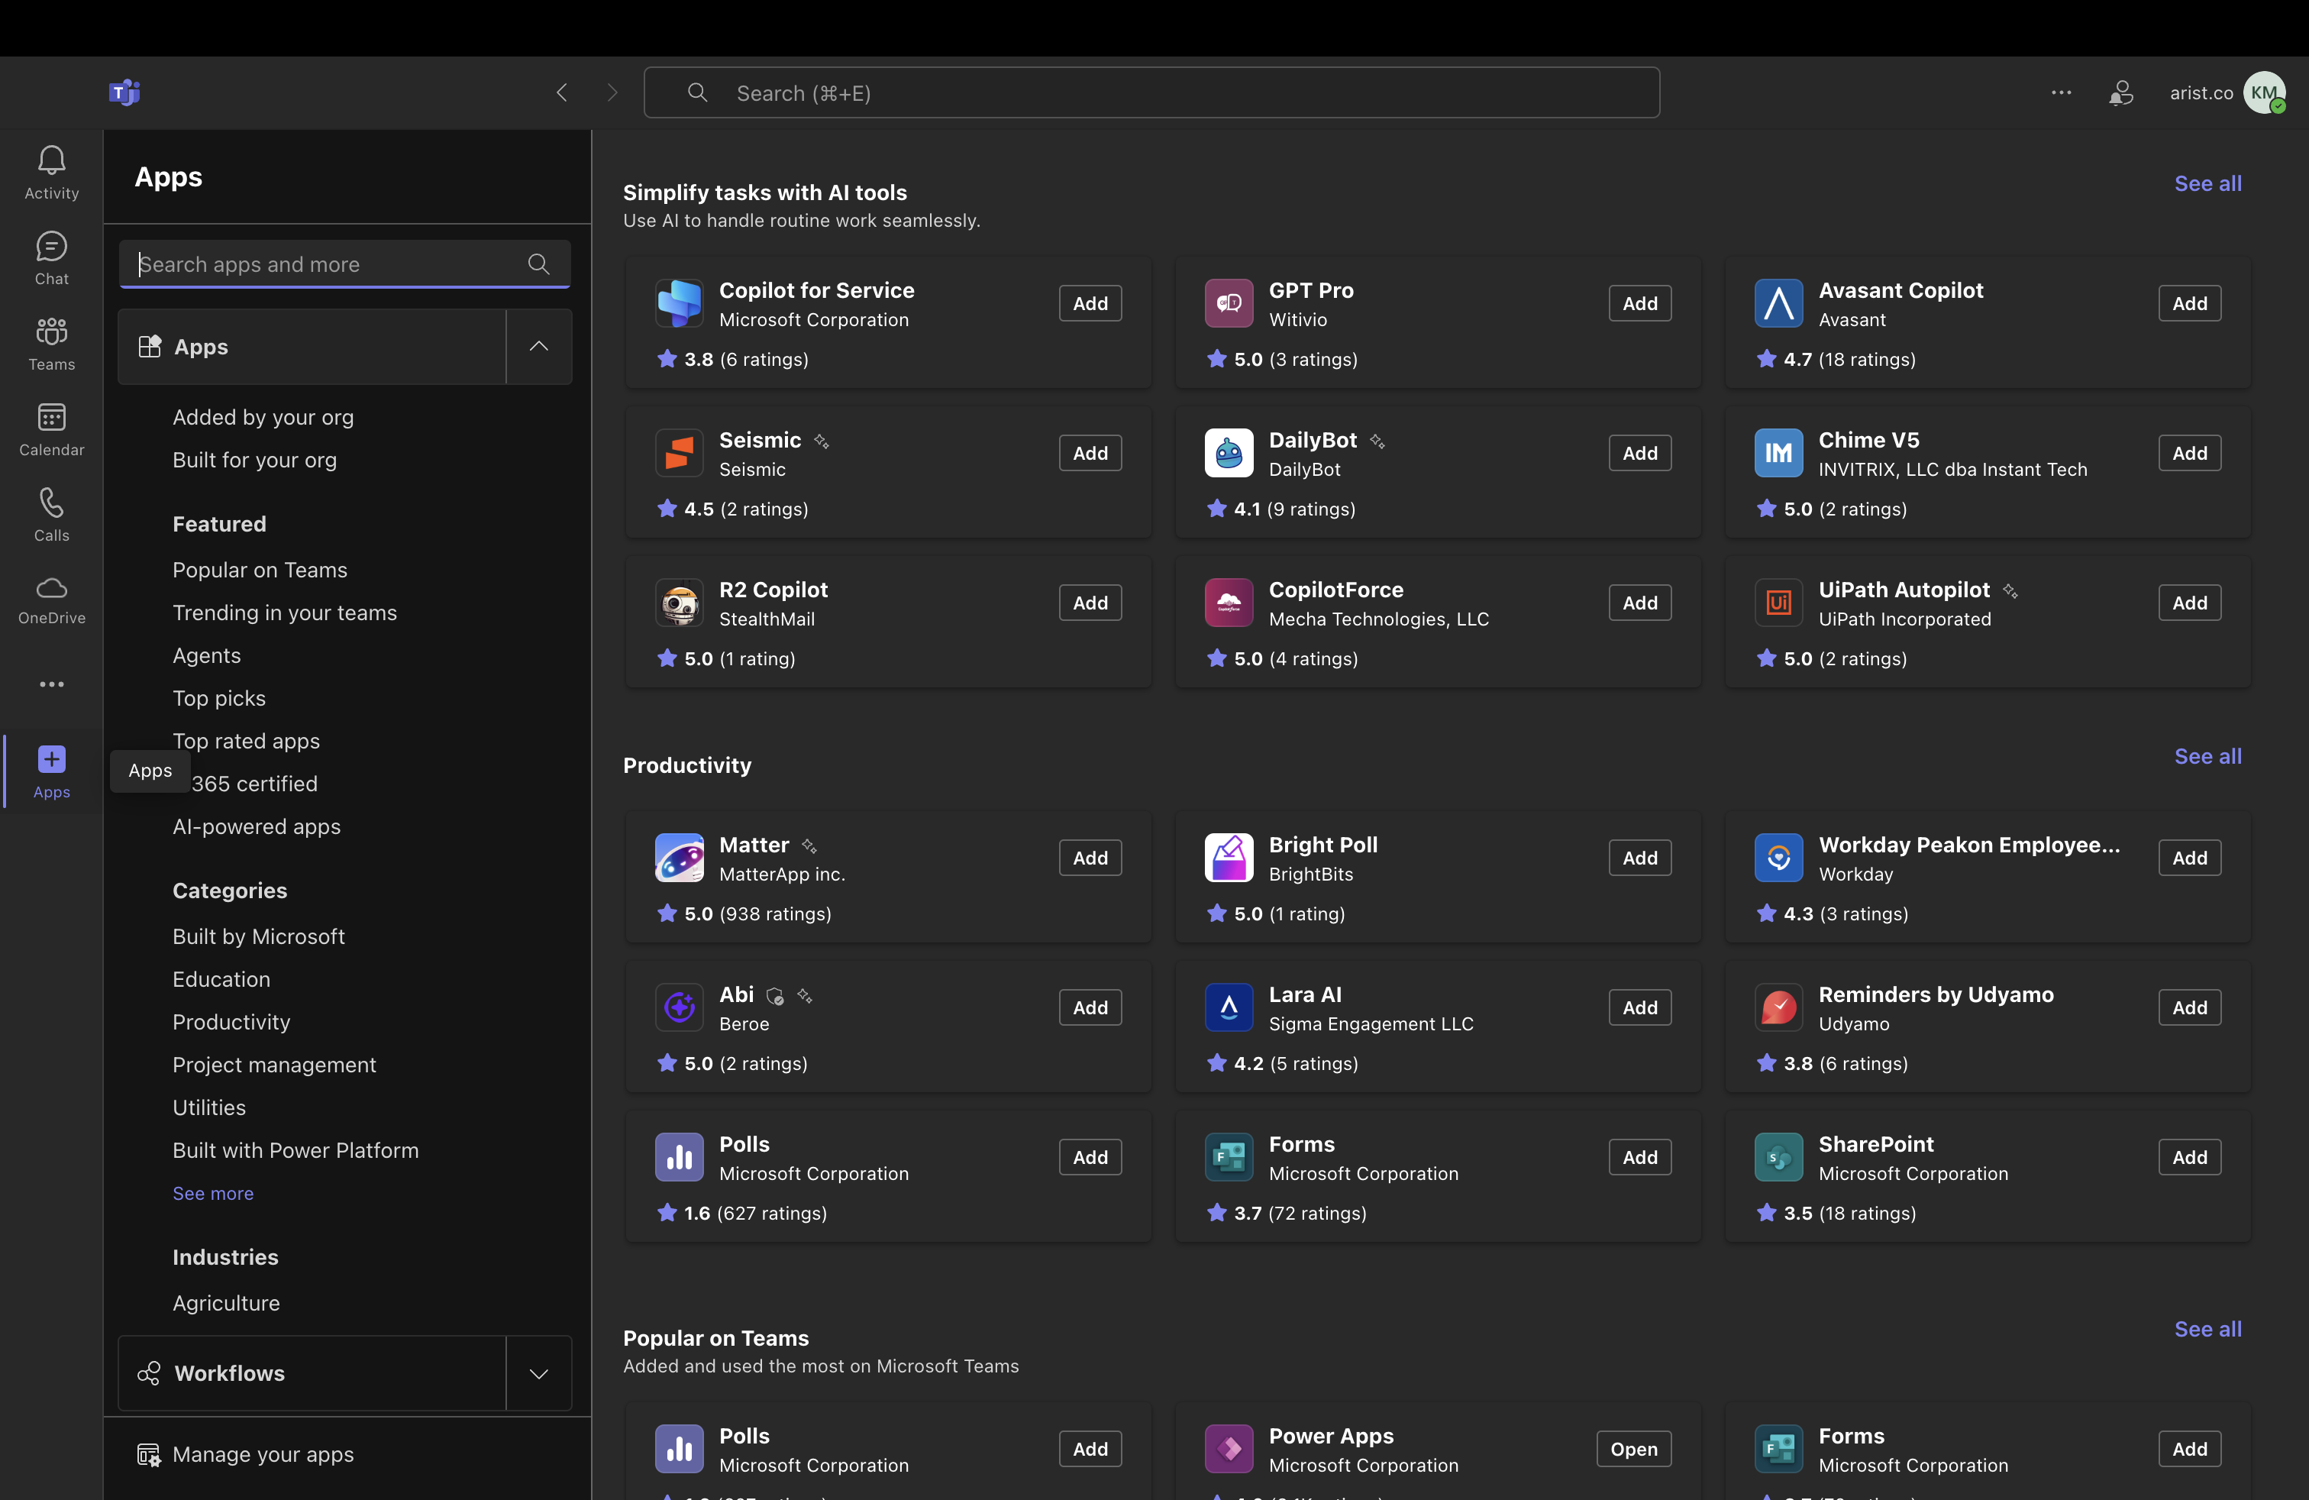Select Top rated apps
Screen dimensions: 2309x1500
click(247, 740)
